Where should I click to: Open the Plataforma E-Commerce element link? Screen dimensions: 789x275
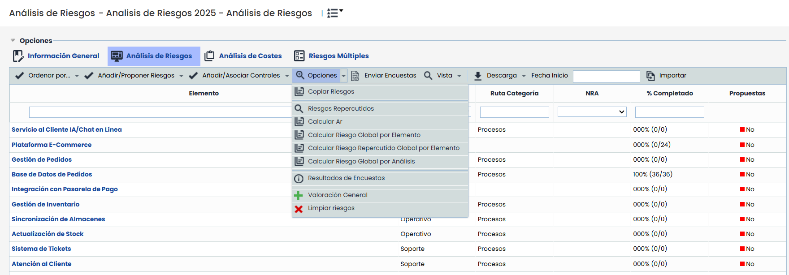coord(52,145)
